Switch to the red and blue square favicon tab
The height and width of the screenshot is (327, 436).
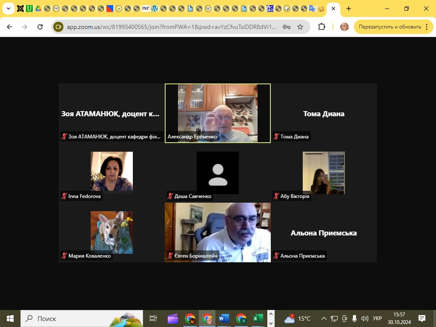pyautogui.click(x=110, y=9)
